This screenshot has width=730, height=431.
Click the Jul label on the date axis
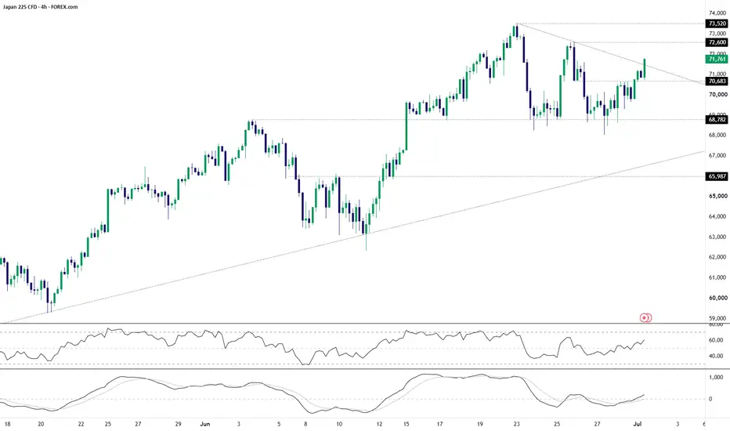tap(638, 424)
